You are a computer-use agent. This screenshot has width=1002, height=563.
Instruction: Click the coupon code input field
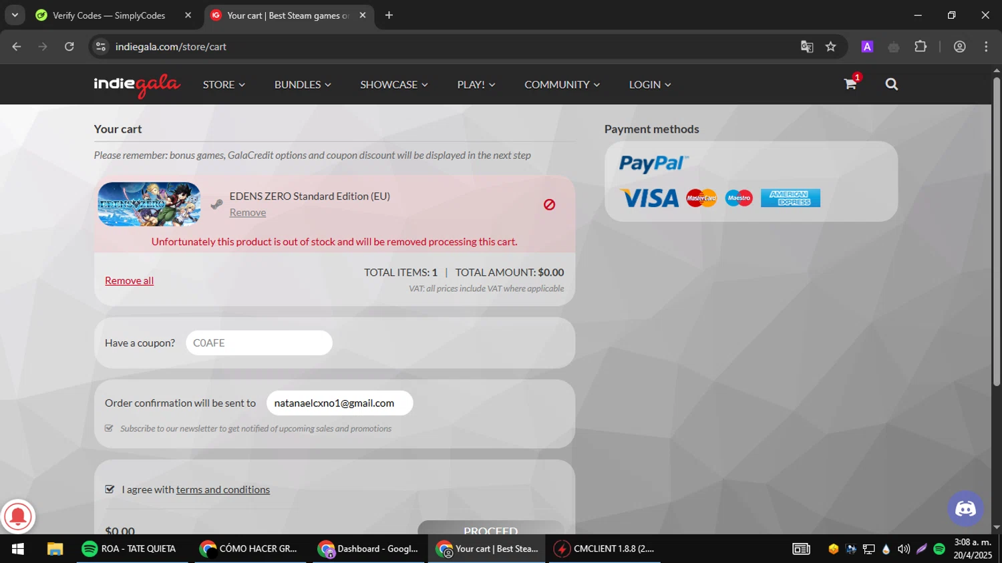[259, 343]
